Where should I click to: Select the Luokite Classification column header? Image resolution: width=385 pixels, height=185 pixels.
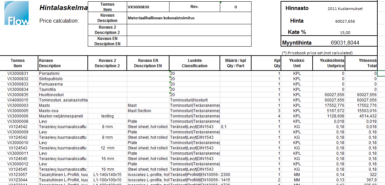(x=195, y=63)
